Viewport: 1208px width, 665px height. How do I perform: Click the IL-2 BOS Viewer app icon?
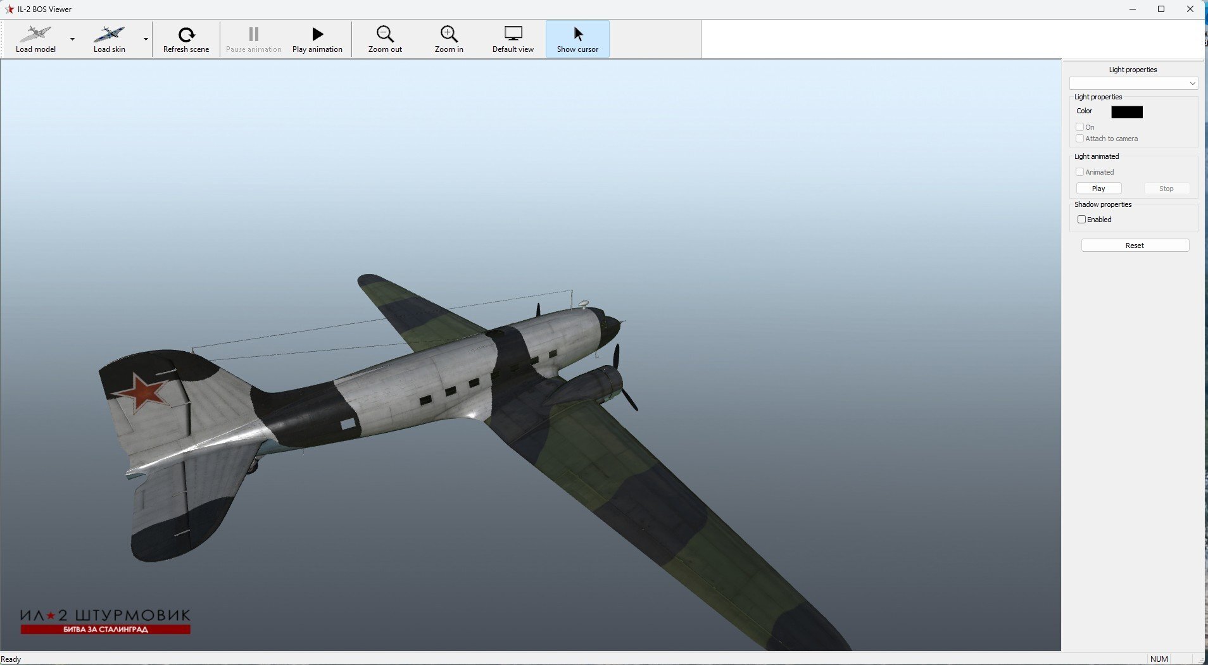tap(9, 9)
